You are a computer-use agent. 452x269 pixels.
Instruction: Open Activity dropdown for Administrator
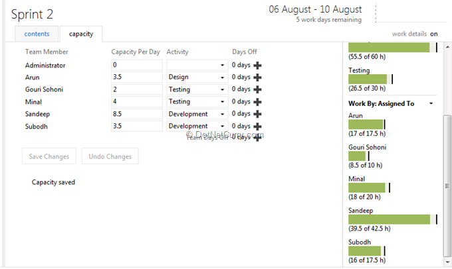[222, 66]
